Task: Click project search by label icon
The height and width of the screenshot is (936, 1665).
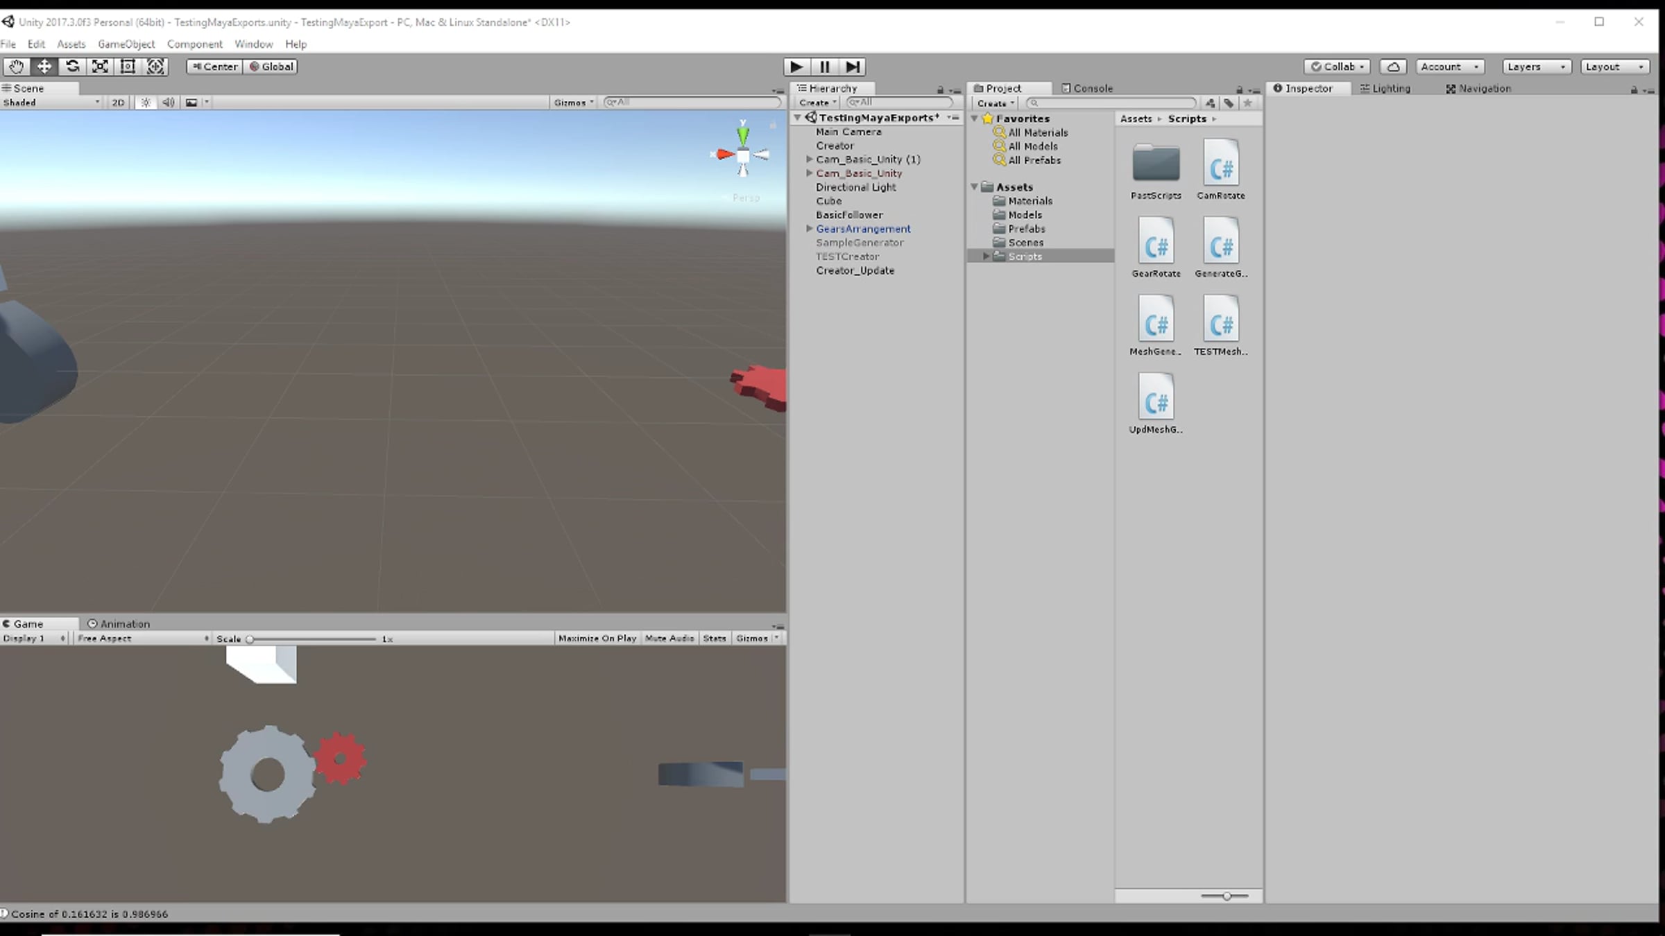Action: 1229,103
